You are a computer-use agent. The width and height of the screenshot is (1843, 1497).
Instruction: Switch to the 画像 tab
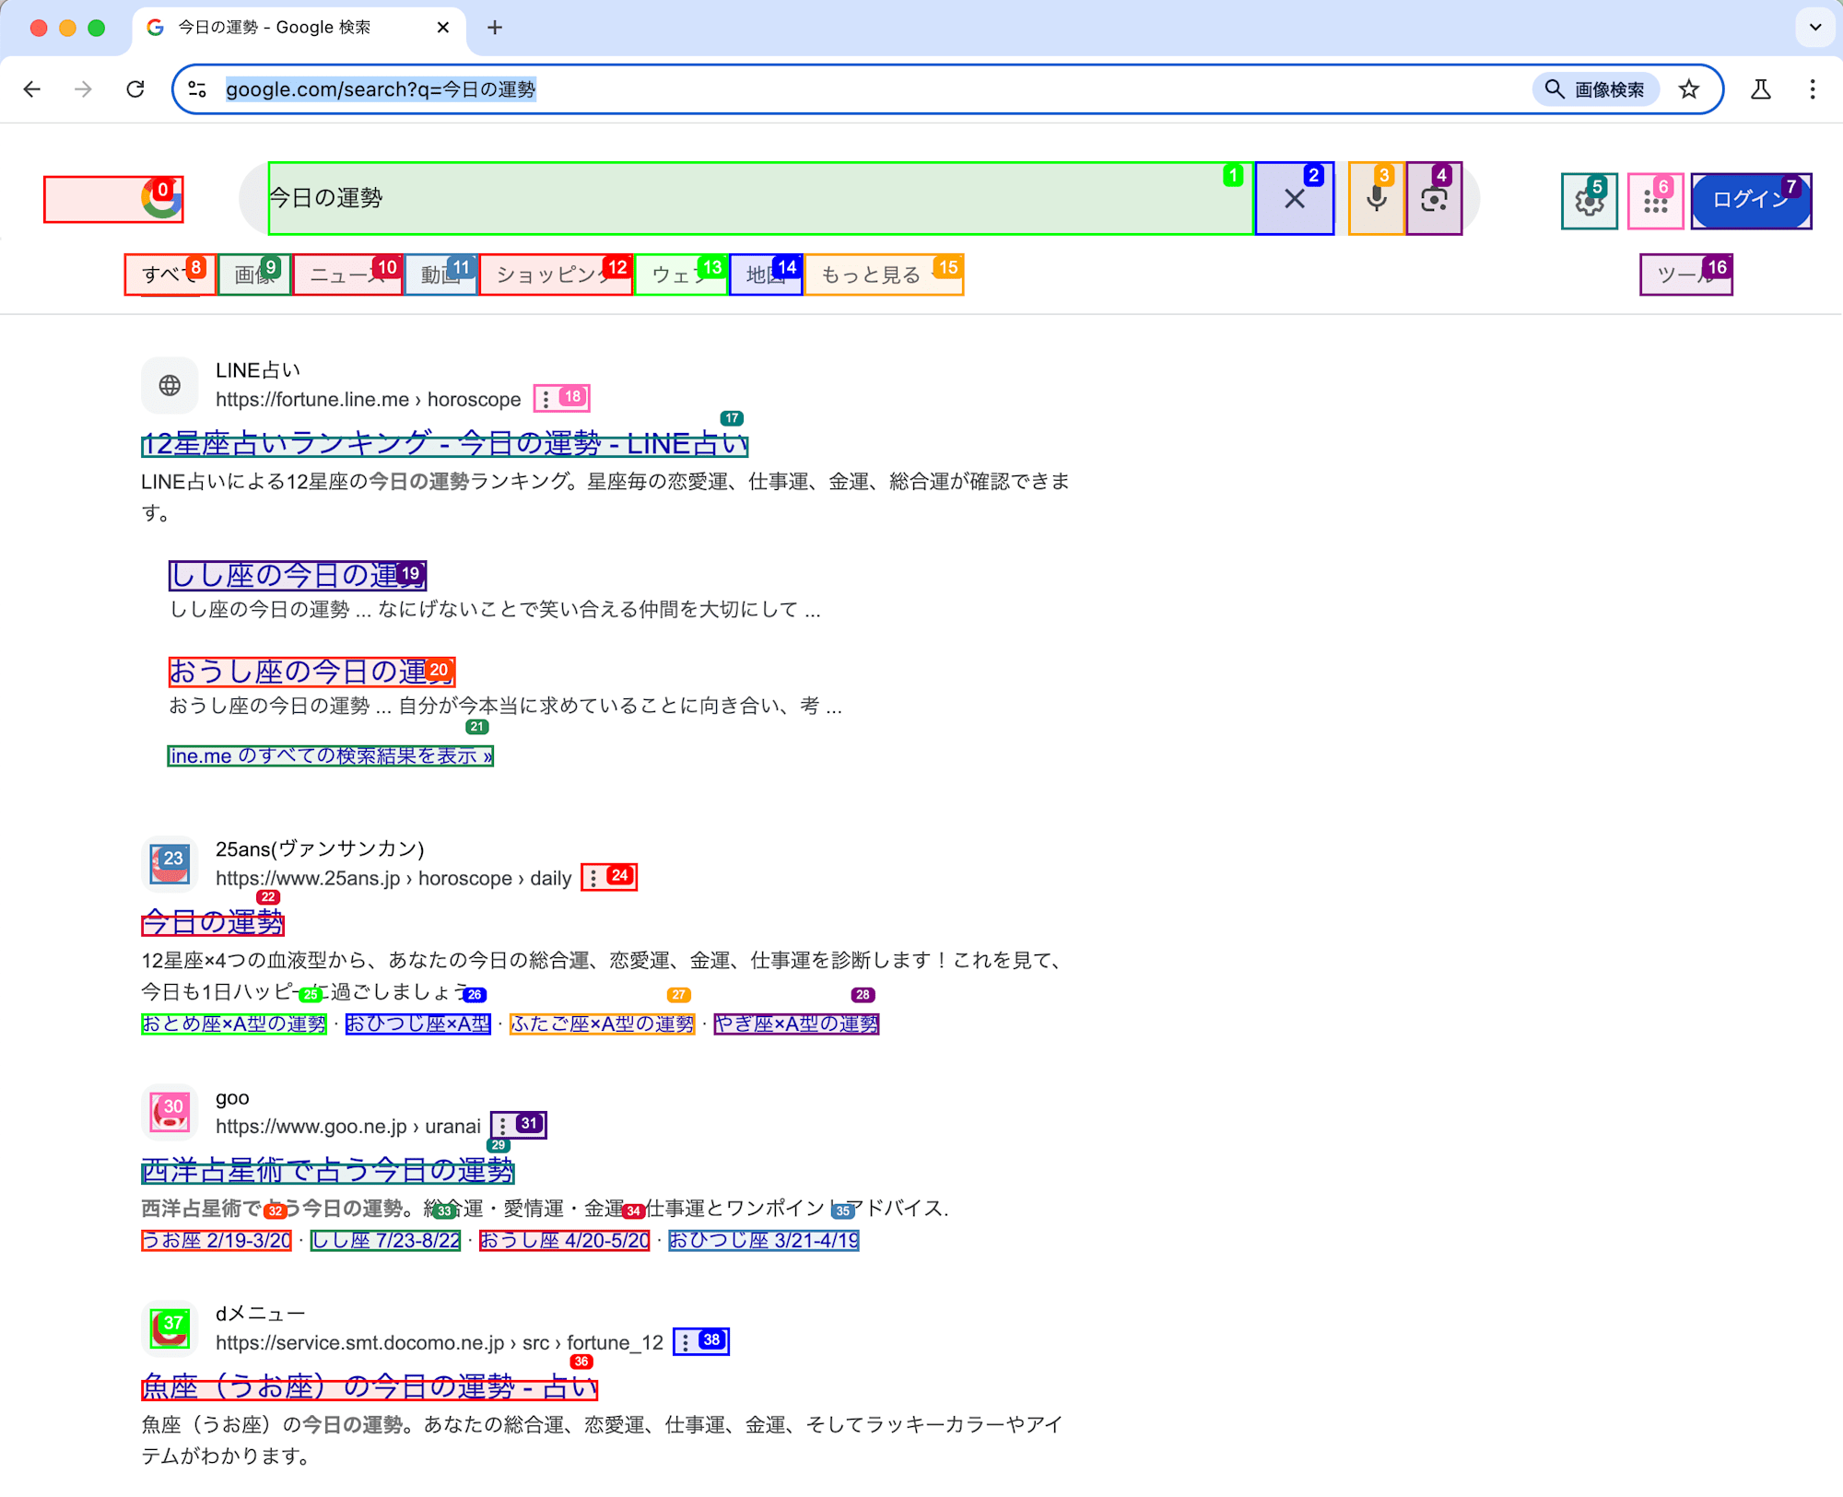pyautogui.click(x=254, y=275)
